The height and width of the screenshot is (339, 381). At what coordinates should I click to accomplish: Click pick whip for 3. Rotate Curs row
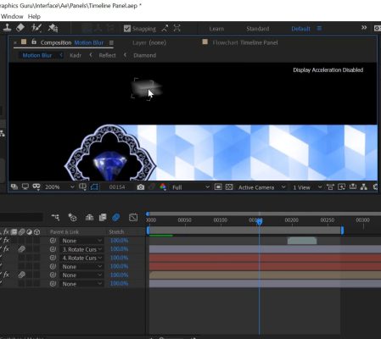click(53, 249)
